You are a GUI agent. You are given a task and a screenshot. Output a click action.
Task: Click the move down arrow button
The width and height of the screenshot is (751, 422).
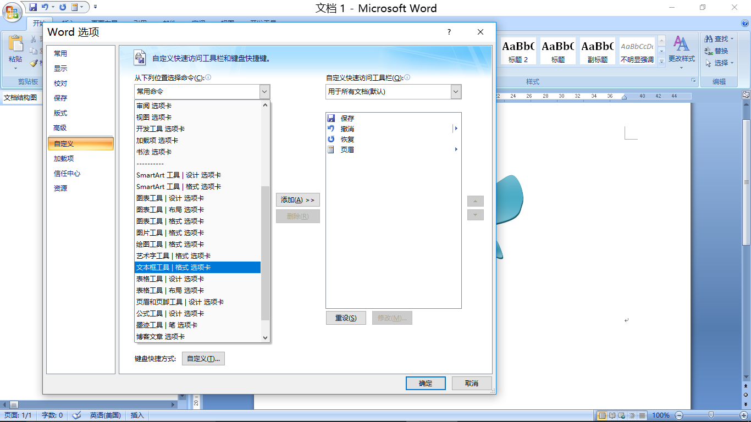pos(476,215)
